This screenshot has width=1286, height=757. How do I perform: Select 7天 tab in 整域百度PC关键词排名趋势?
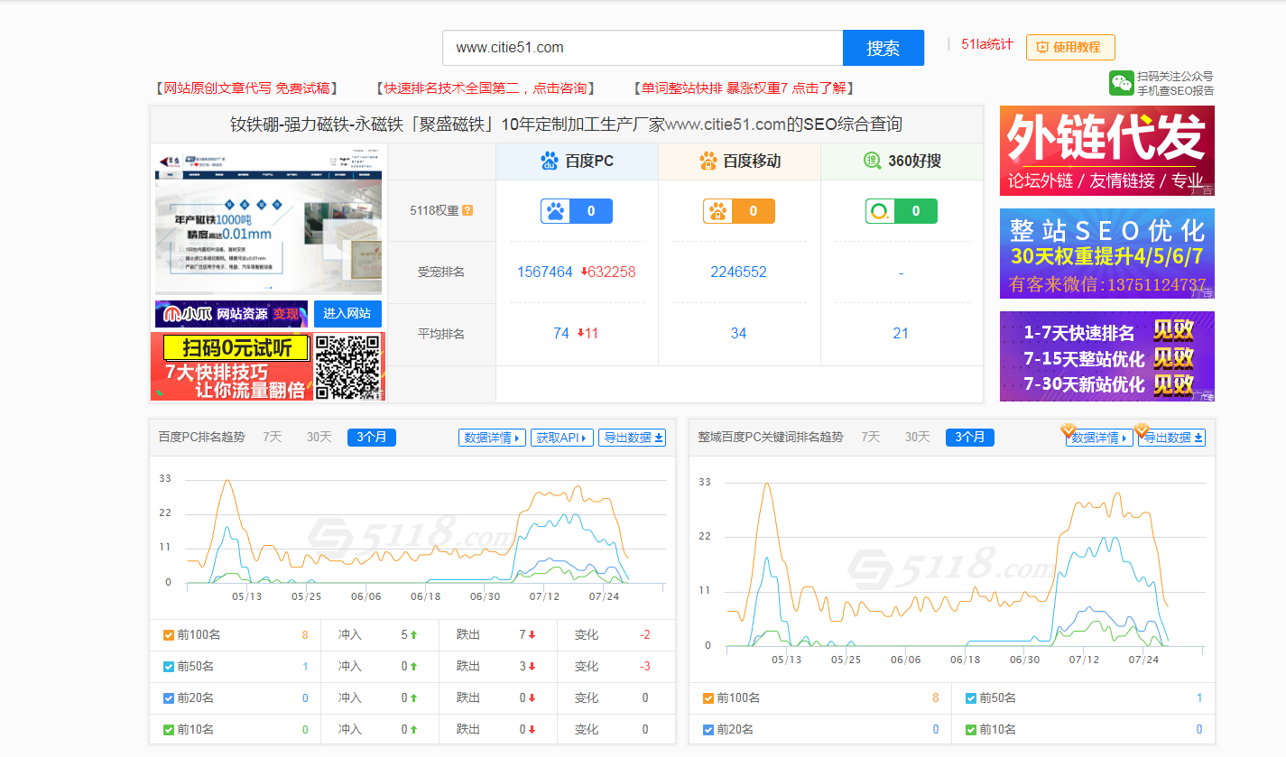(871, 437)
